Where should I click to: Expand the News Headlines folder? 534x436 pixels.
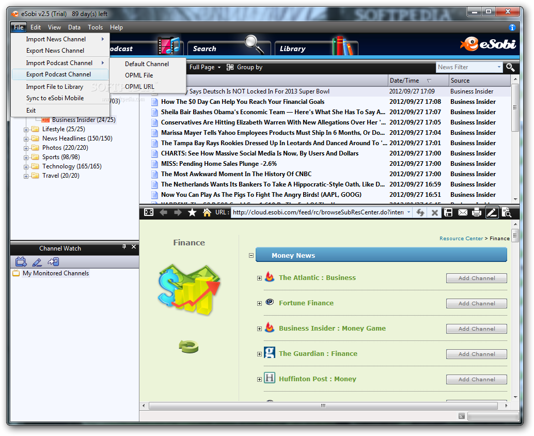(26, 139)
